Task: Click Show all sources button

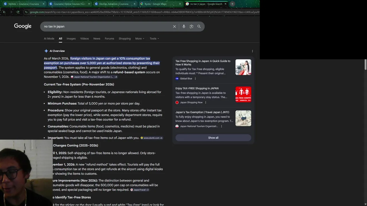Action: pos(213,138)
